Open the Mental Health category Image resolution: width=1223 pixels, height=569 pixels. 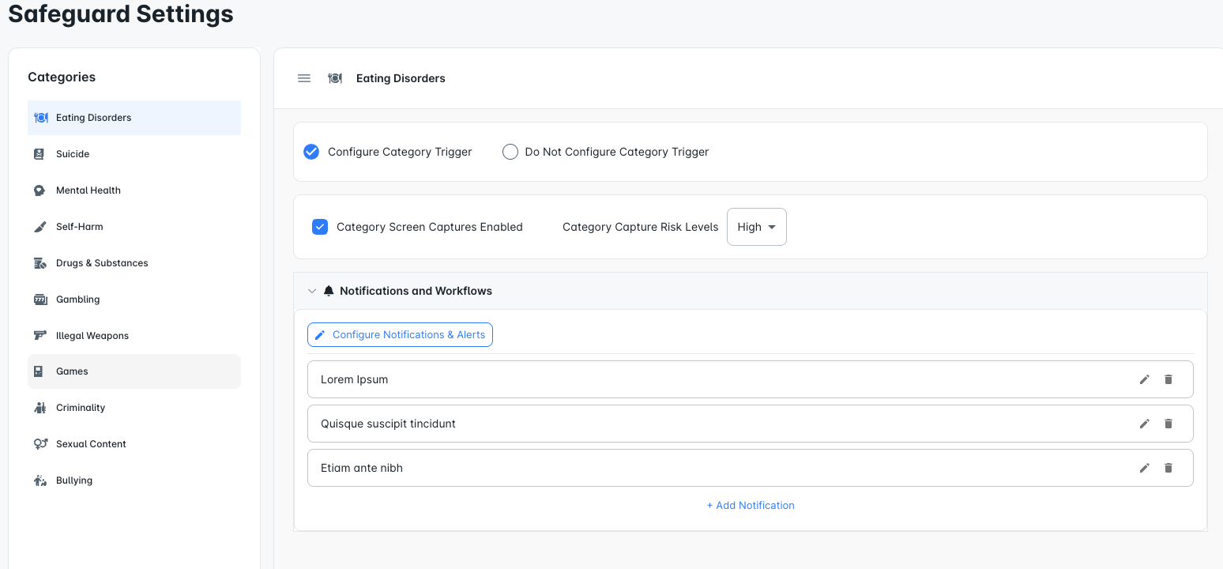(x=134, y=190)
